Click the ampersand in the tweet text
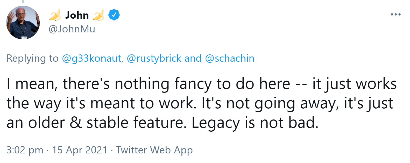 pyautogui.click(x=76, y=123)
